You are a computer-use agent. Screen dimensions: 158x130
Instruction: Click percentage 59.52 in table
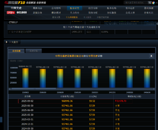(92, 101)
